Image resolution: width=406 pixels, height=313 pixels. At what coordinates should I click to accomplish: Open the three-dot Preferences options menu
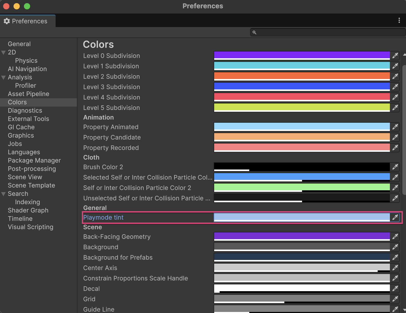pyautogui.click(x=399, y=21)
